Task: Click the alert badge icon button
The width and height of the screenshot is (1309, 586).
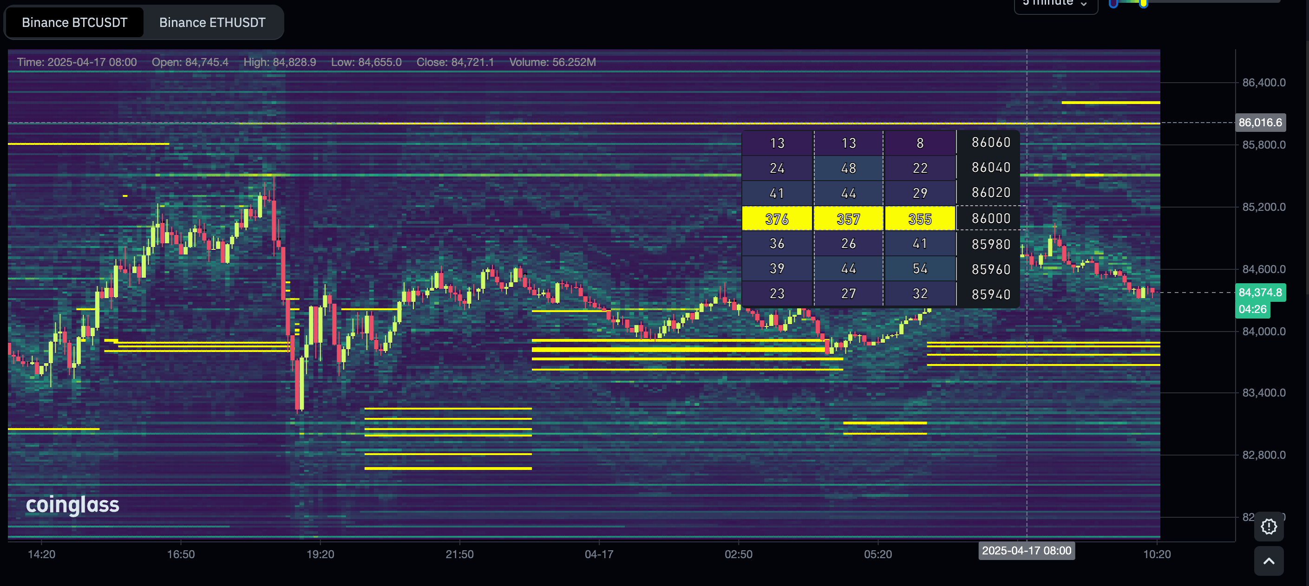Action: (1268, 527)
